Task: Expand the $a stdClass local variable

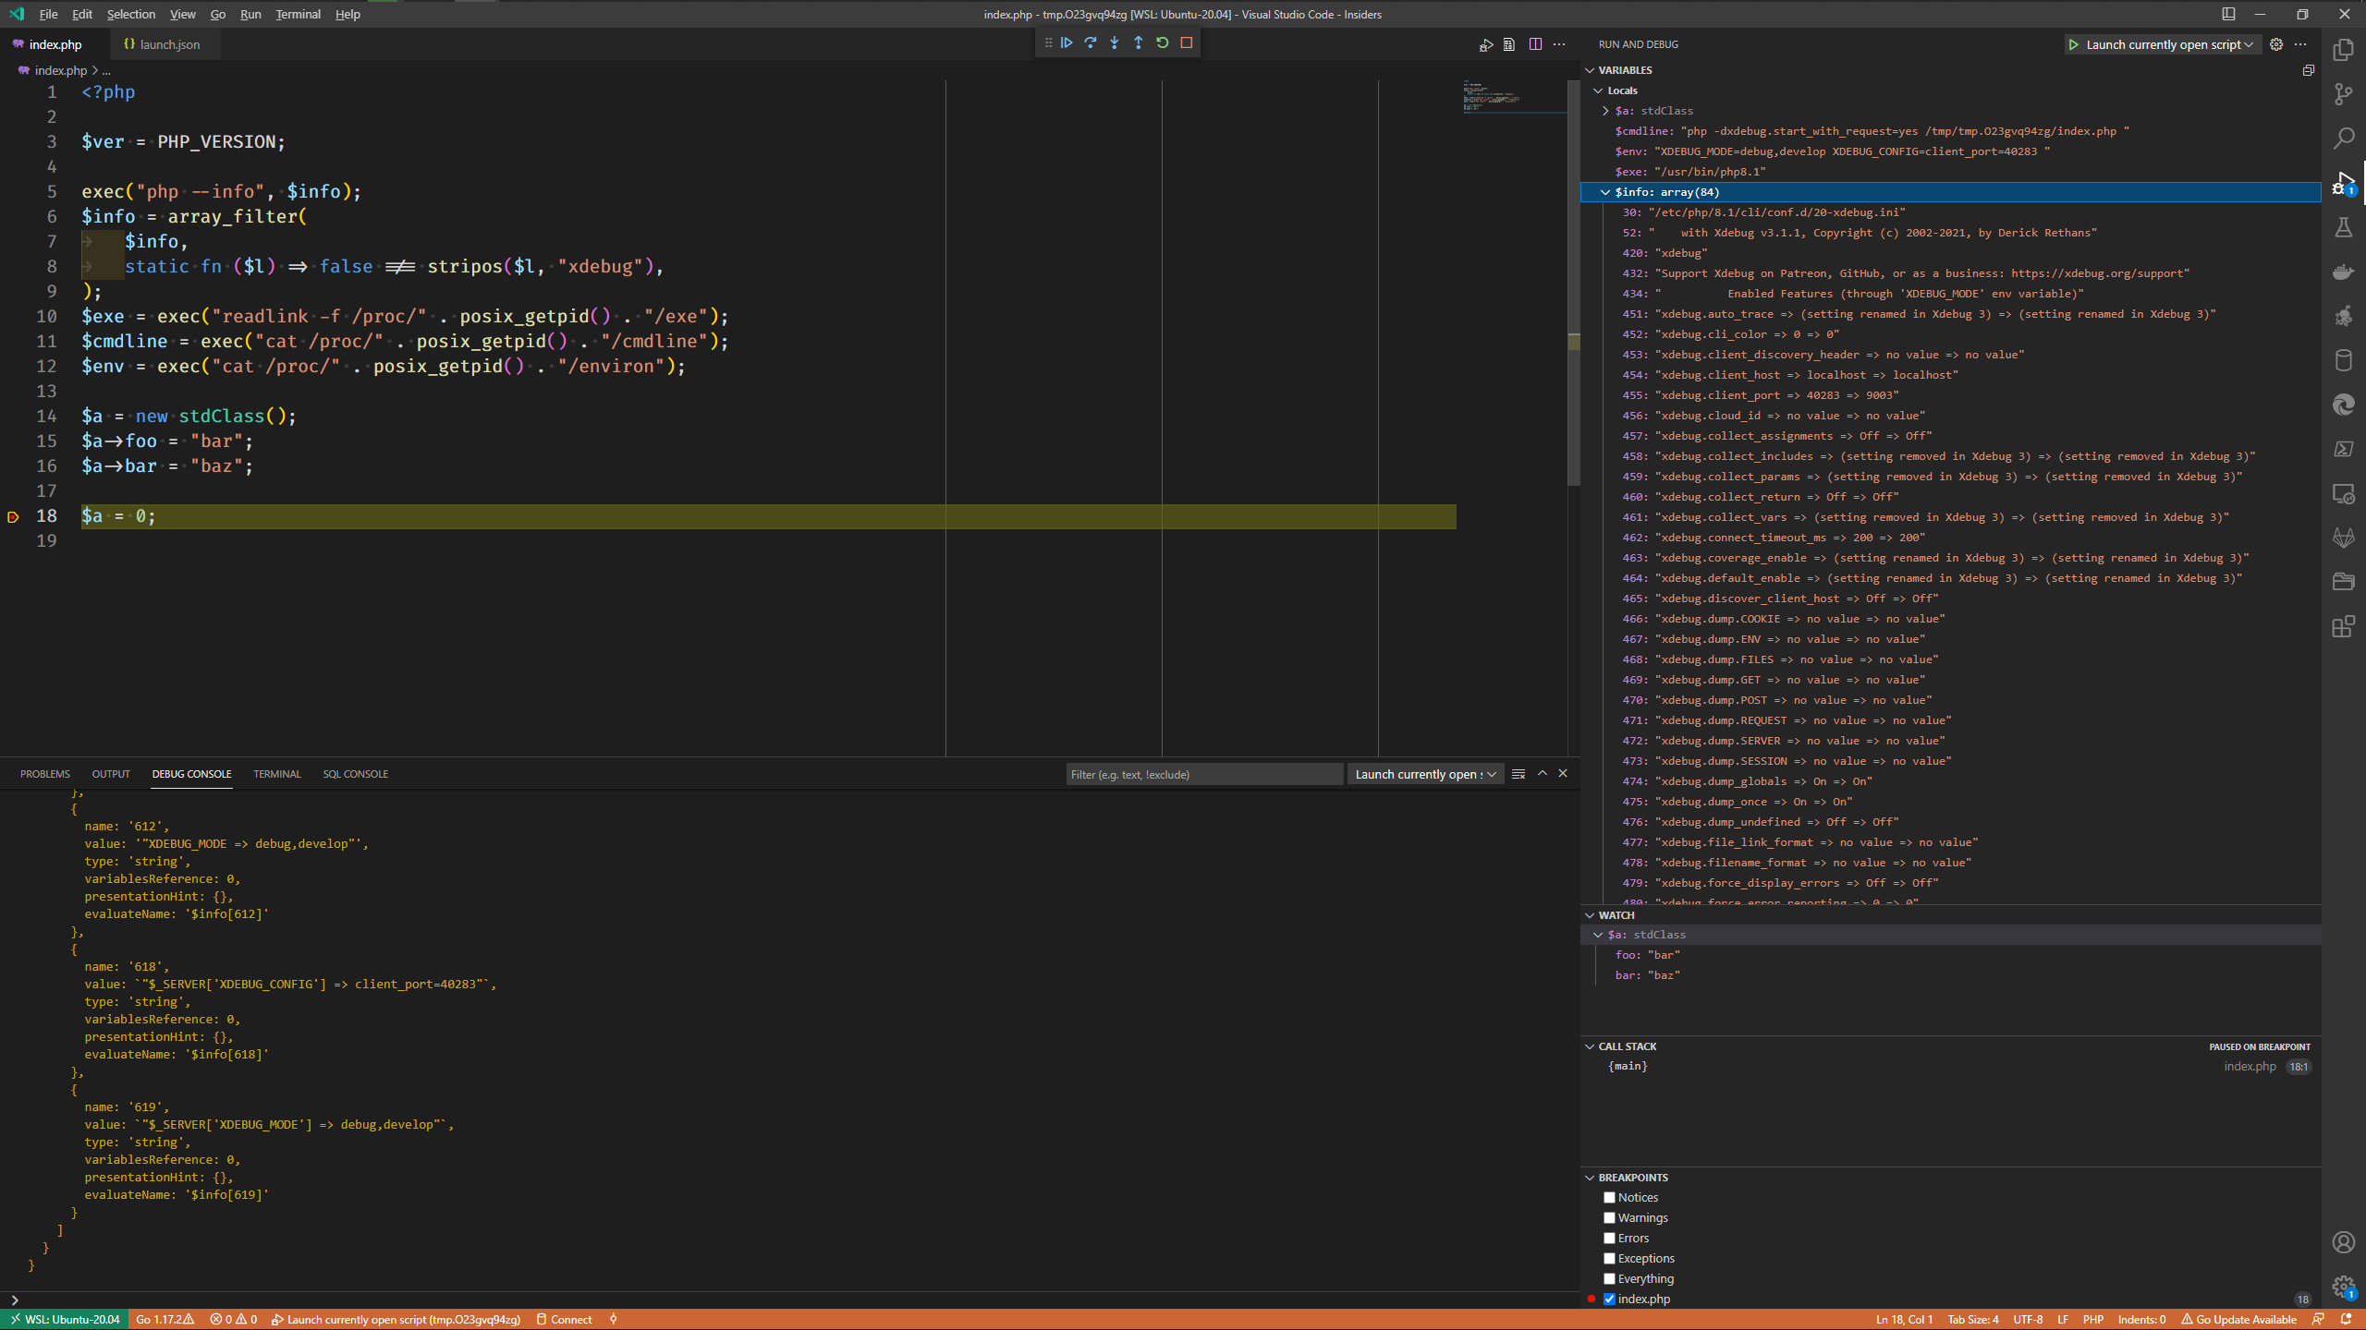Action: pos(1605,111)
